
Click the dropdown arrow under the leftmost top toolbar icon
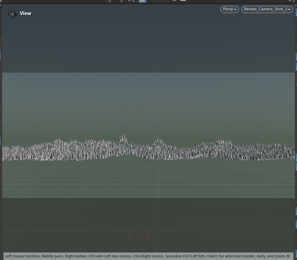[110, 1]
